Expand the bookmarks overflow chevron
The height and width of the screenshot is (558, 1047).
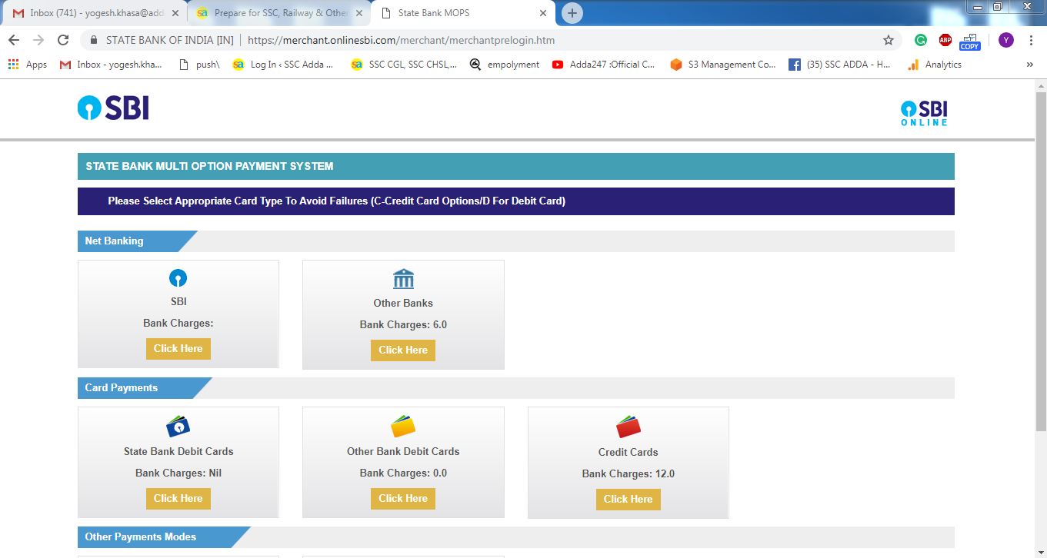(x=1030, y=65)
